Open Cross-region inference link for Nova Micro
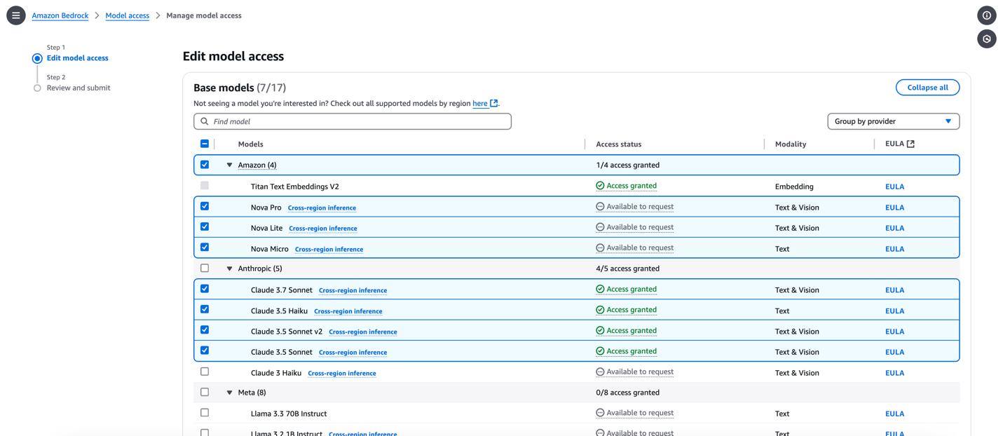The image size is (1003, 436). [x=329, y=250]
